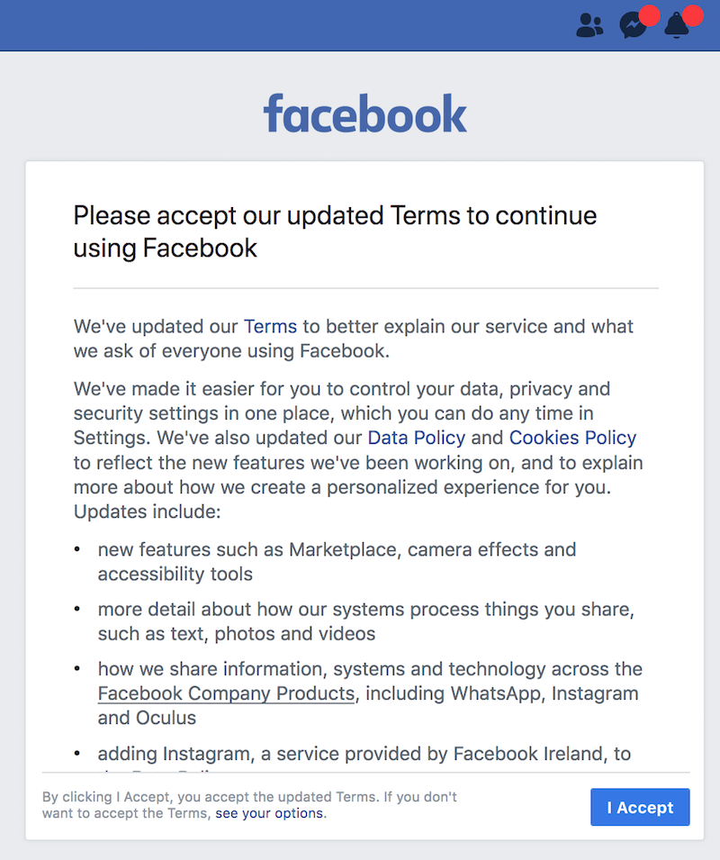Open the Cookies Policy link
This screenshot has height=860, width=720.
coord(572,438)
